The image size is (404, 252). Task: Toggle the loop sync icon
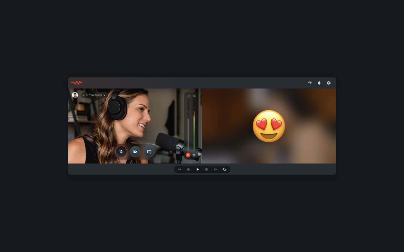(224, 169)
